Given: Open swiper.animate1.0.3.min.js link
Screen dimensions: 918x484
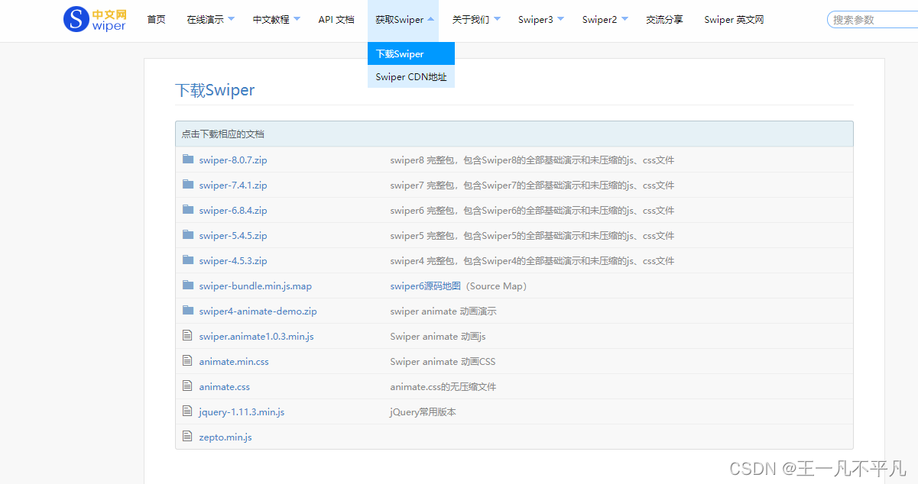Looking at the screenshot, I should pyautogui.click(x=256, y=337).
